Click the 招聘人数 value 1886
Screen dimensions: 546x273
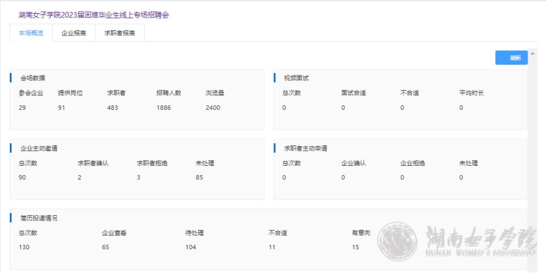[x=164, y=107]
